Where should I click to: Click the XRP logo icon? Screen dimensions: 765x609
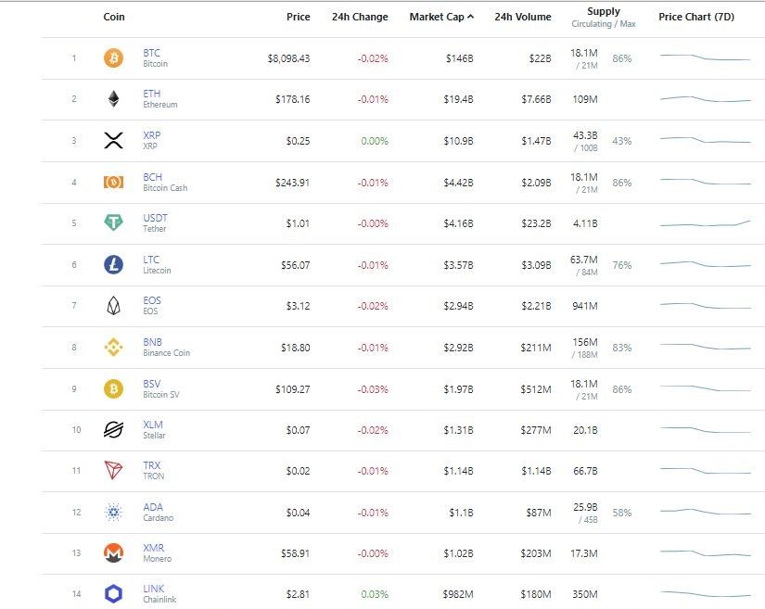click(112, 141)
